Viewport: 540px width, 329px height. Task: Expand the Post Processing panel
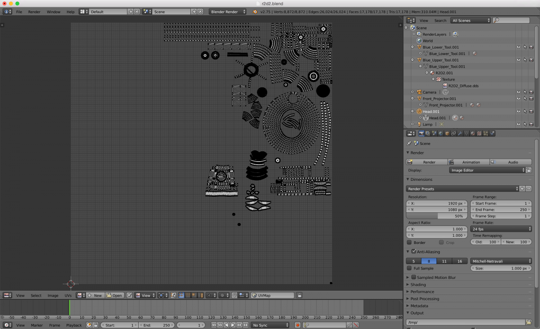pos(424,299)
